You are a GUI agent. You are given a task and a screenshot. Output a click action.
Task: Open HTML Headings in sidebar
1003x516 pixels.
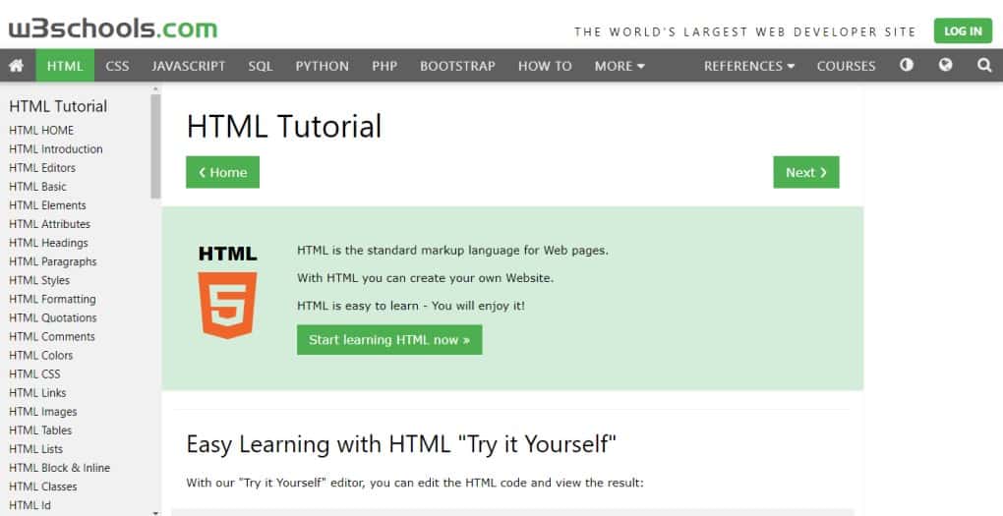click(x=48, y=243)
